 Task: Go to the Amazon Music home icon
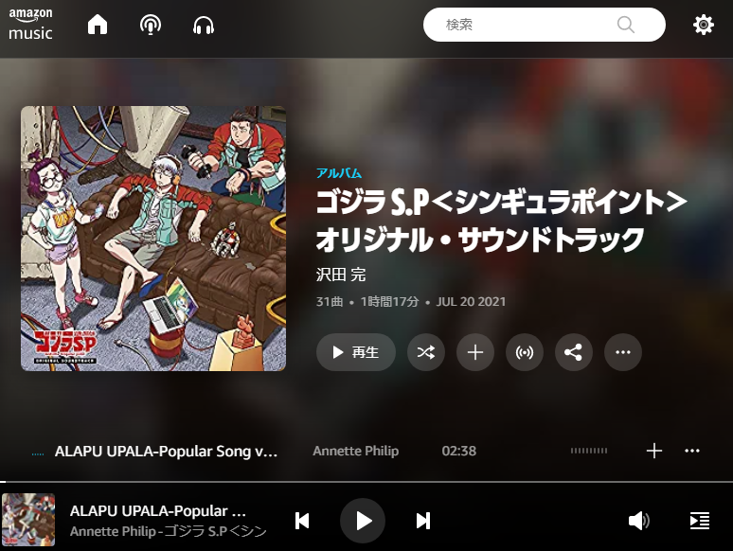98,25
